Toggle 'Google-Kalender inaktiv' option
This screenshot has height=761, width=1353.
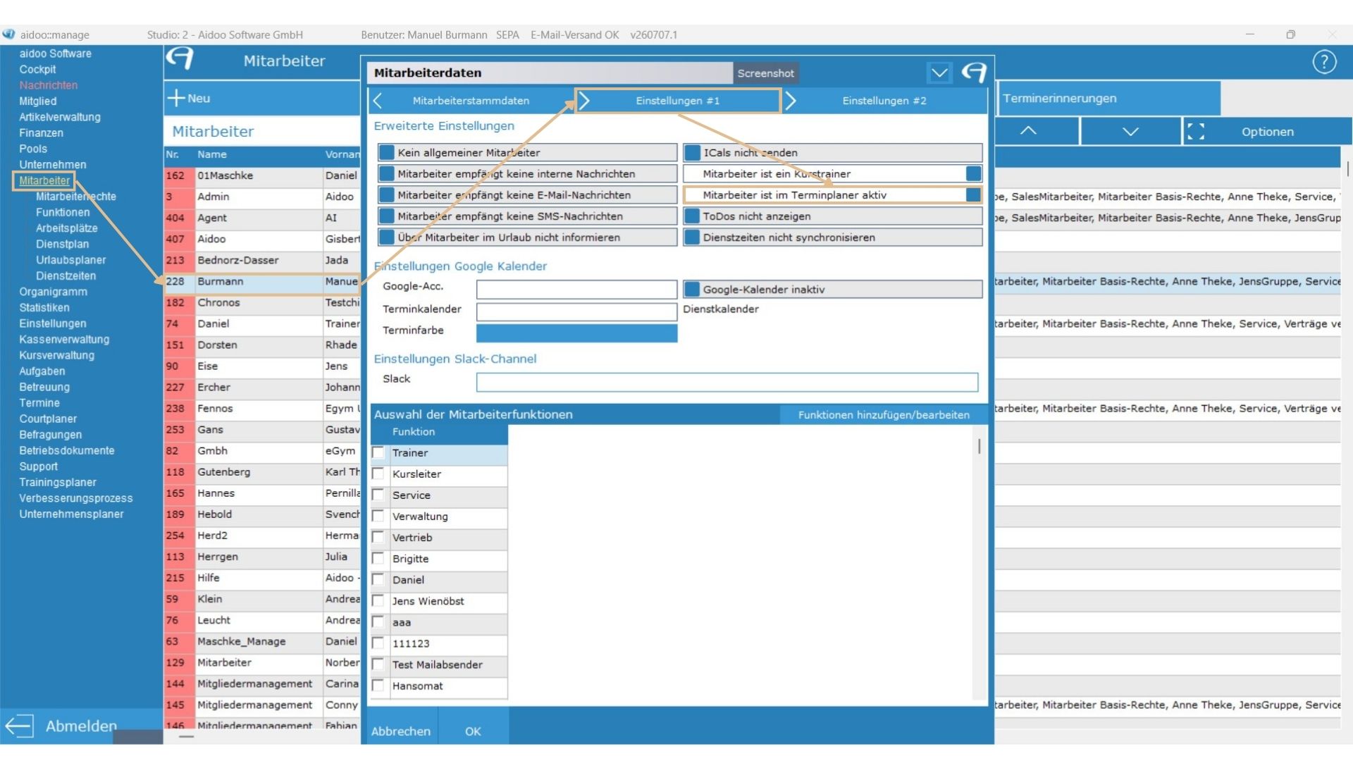click(833, 290)
